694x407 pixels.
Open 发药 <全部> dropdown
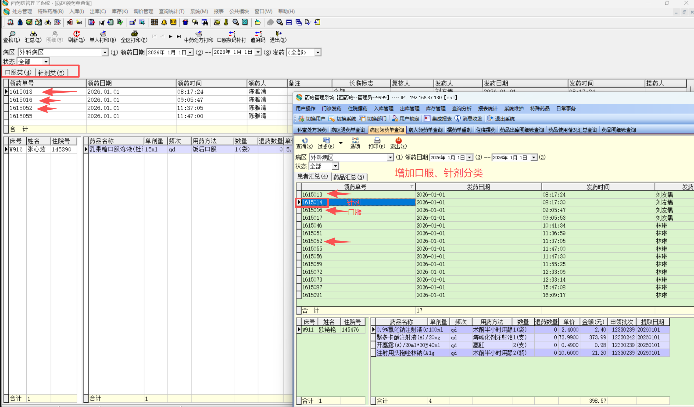tap(318, 53)
